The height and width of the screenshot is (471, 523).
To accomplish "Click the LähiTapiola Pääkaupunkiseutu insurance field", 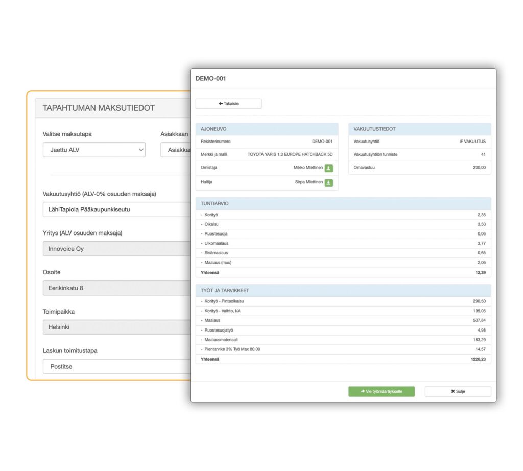I will point(116,209).
